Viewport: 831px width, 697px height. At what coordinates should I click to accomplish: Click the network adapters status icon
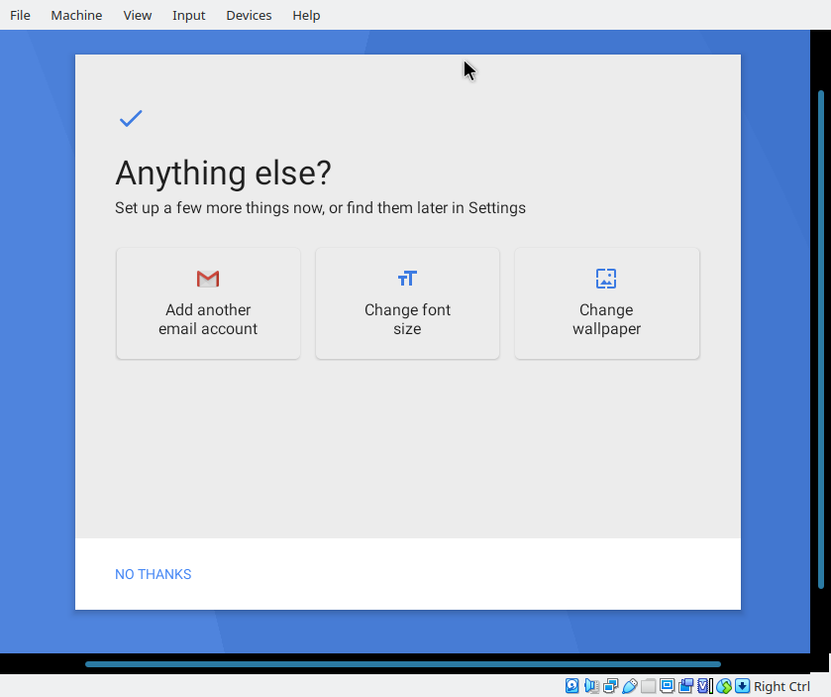[610, 686]
